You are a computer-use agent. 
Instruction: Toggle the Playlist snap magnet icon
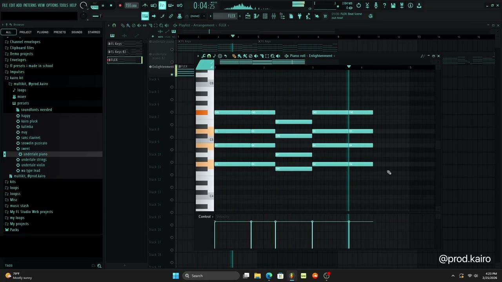(114, 25)
